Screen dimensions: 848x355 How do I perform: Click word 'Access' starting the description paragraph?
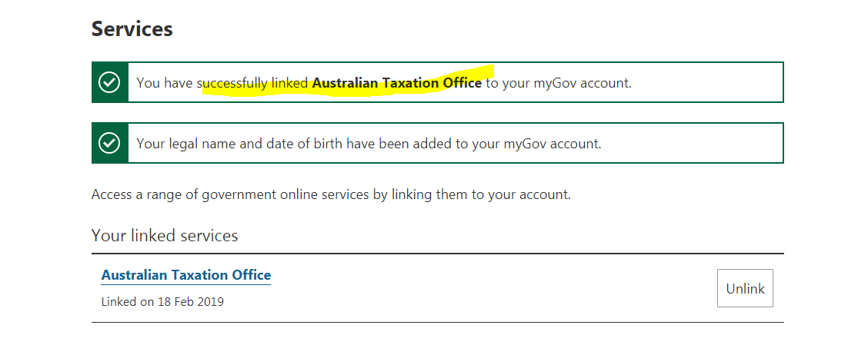click(112, 194)
